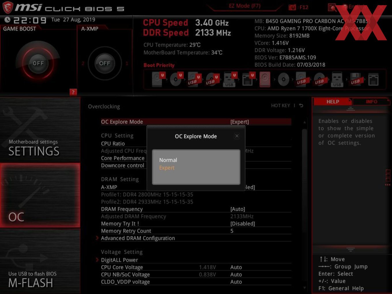Screen dimensions: 392x294
Task: Click the help panel top collapse handle
Action: 350,109
